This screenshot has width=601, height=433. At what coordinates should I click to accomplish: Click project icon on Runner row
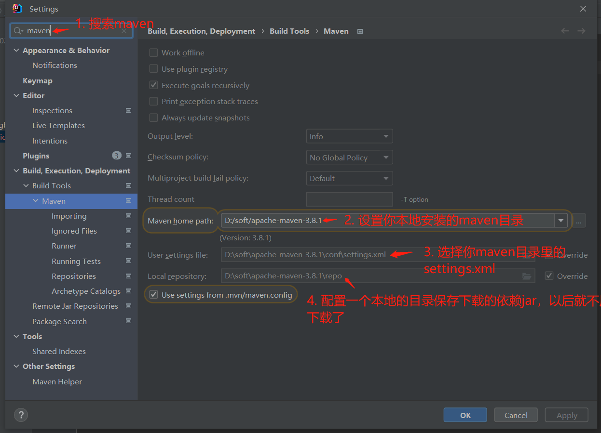click(128, 246)
